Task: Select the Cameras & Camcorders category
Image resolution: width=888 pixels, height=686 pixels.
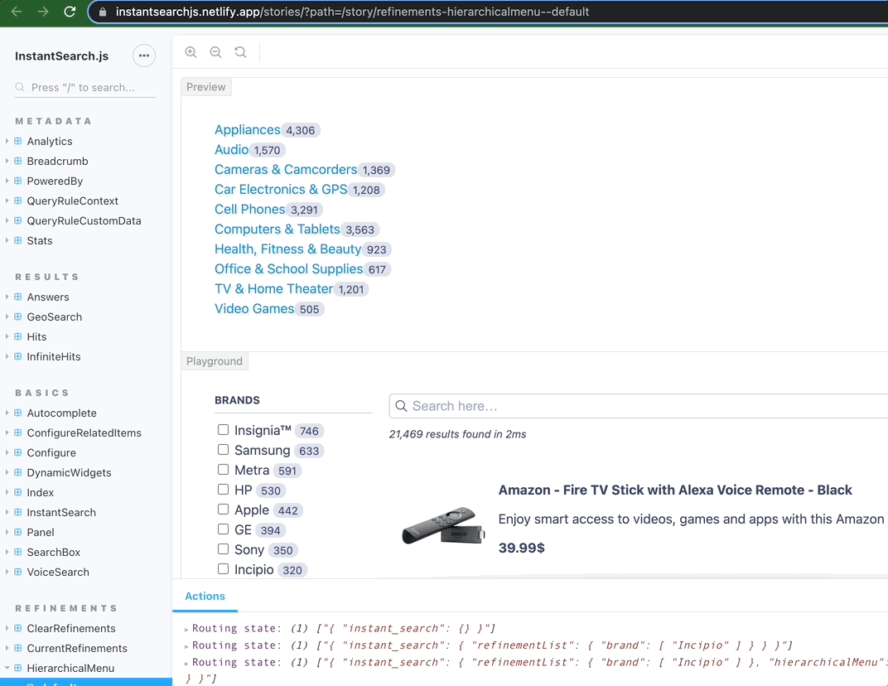Action: (x=286, y=169)
